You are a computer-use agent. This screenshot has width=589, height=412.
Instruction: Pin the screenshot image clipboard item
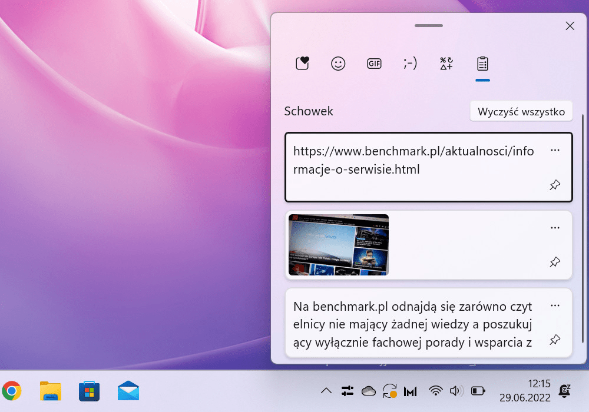[x=555, y=263]
